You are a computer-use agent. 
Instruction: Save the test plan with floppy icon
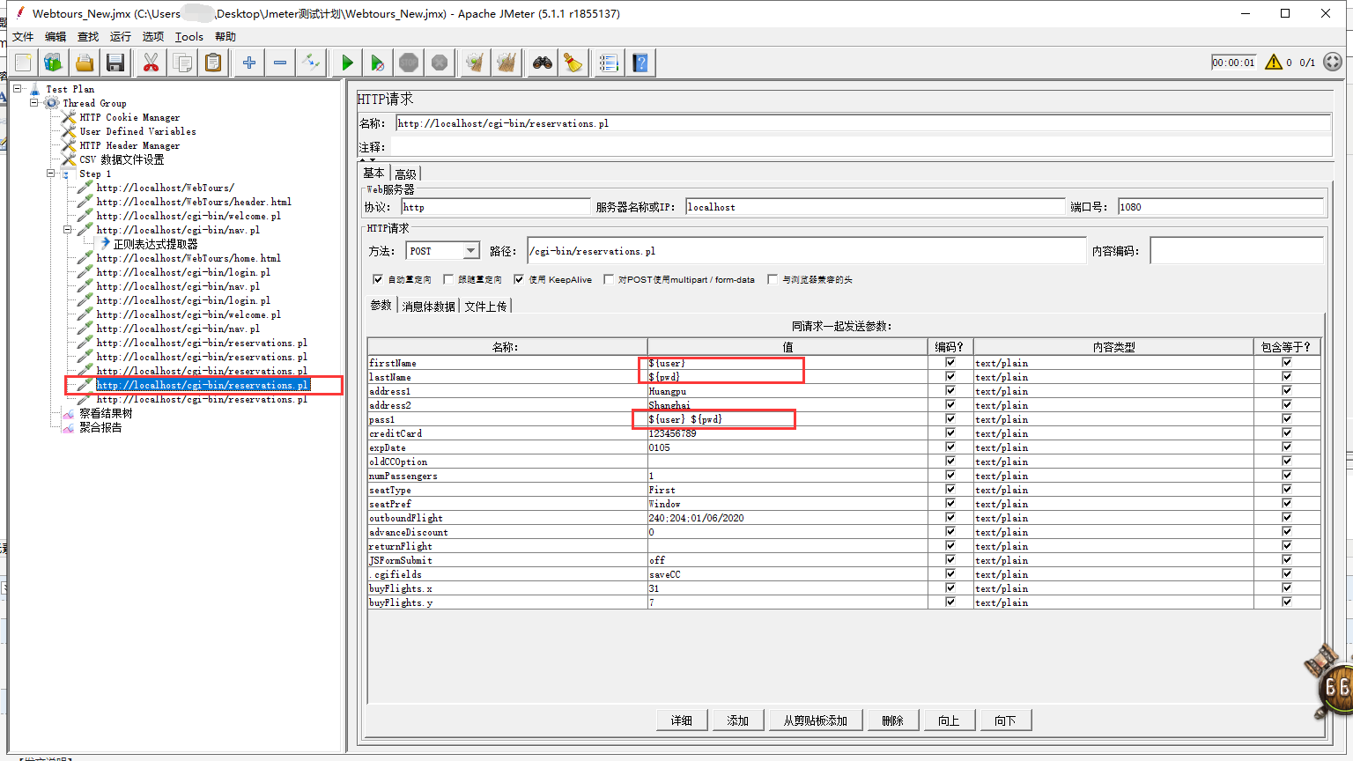tap(115, 63)
